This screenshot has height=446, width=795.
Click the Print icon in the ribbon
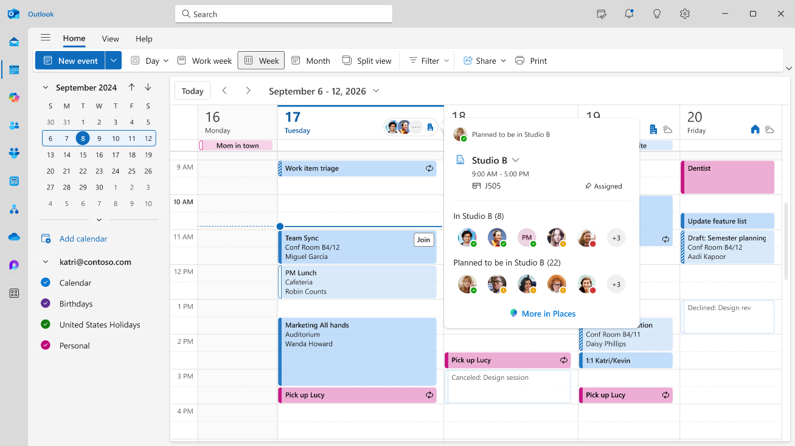tap(519, 61)
